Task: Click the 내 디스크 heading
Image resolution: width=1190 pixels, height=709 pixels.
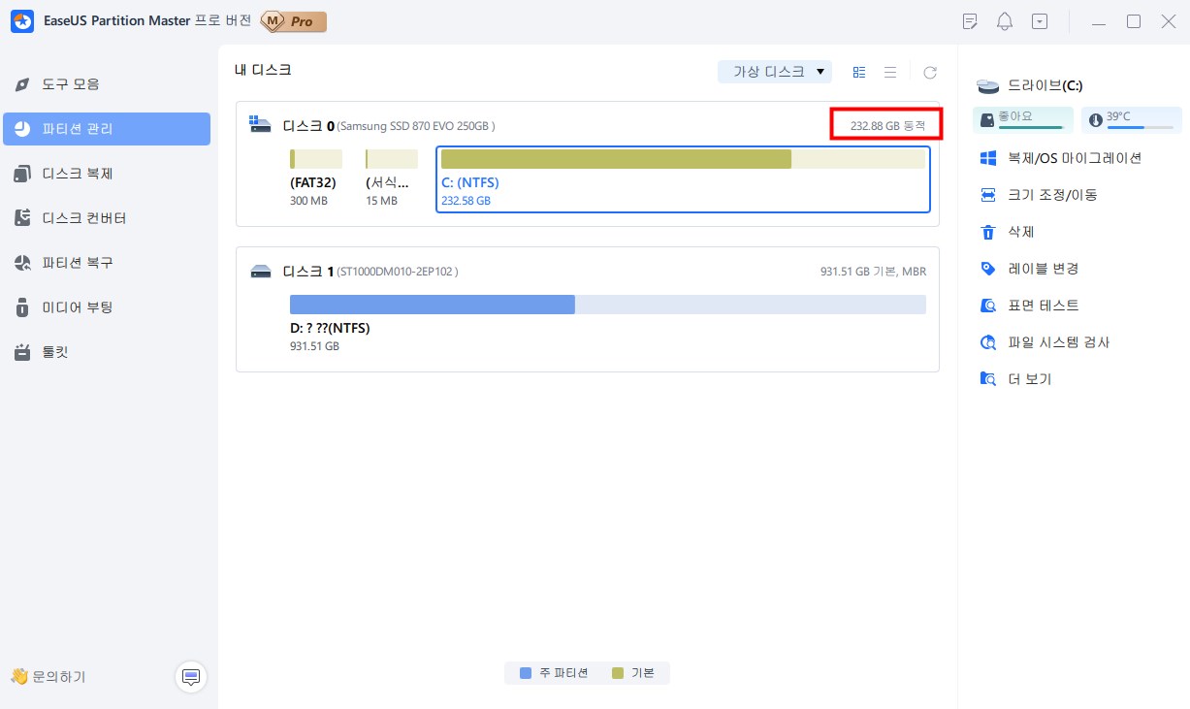Action: click(263, 70)
